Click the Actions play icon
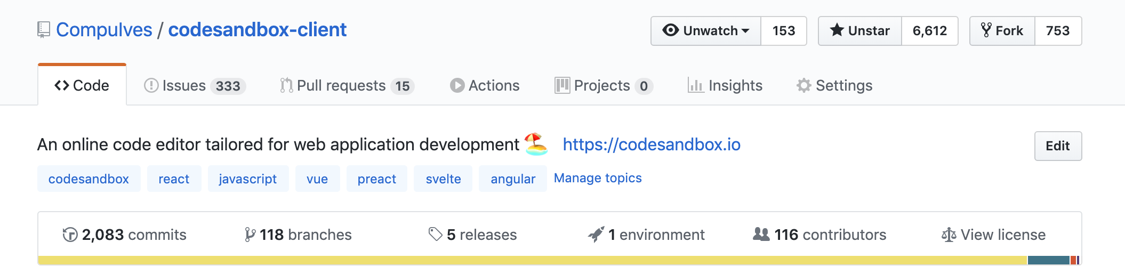1125x274 pixels. pos(457,85)
